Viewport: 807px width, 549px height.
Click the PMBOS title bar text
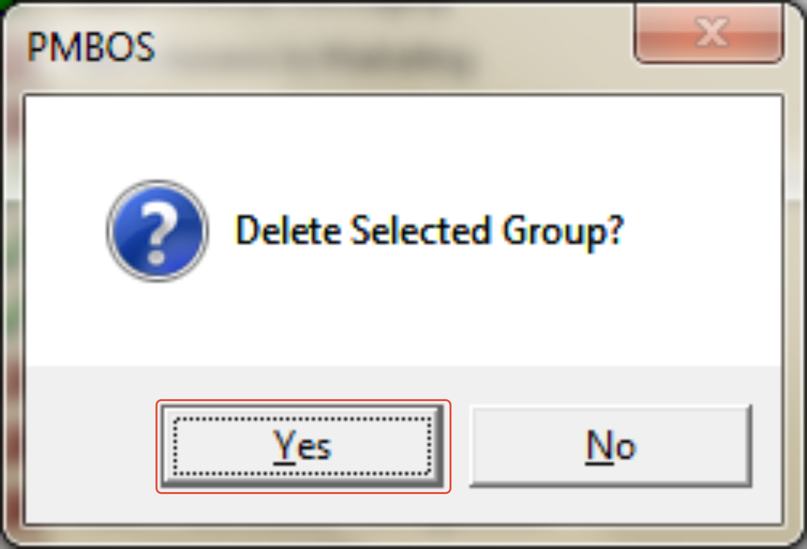[x=90, y=47]
